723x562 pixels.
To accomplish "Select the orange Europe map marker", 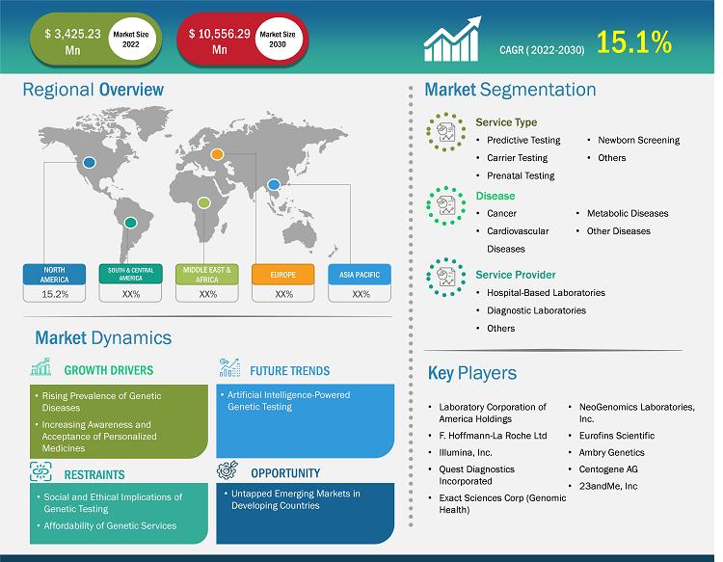I will (x=217, y=154).
